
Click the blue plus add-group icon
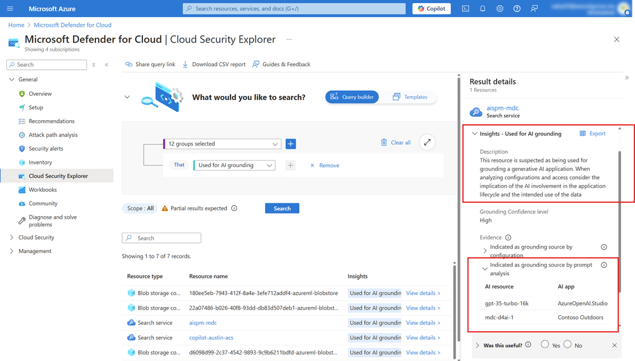click(x=290, y=144)
